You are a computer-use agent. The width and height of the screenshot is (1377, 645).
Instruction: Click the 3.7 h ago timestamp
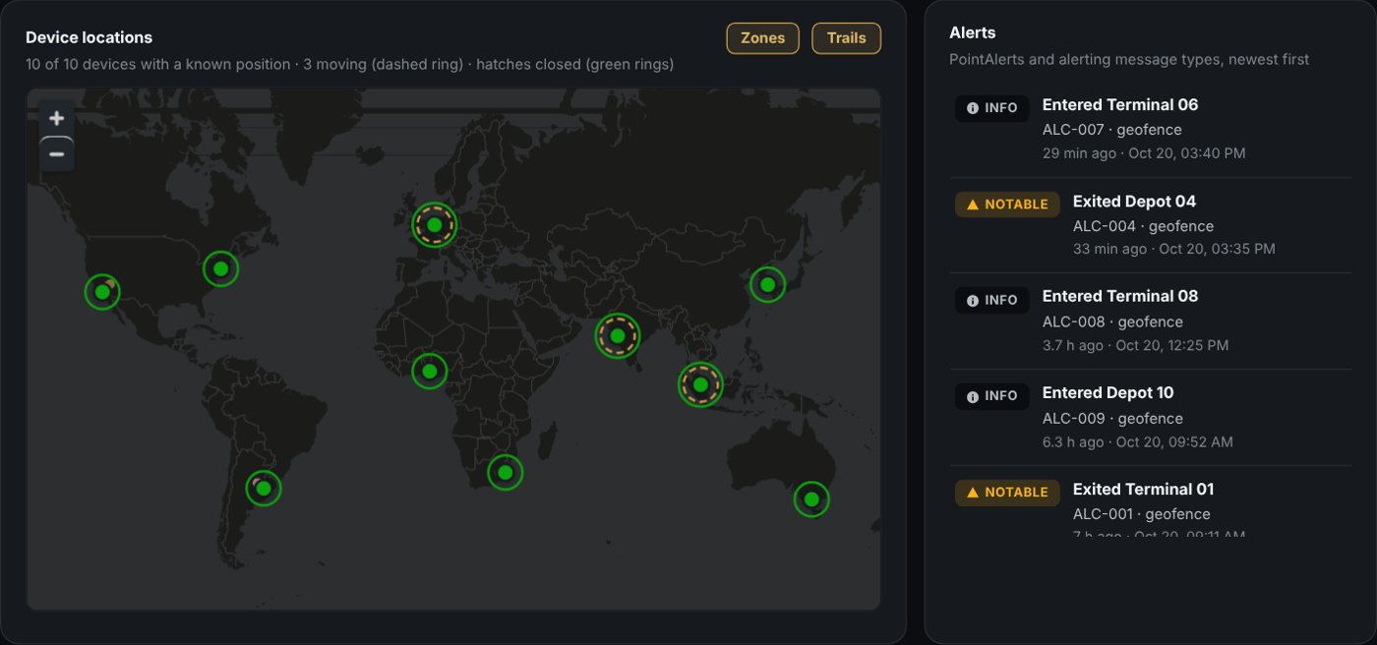point(1136,345)
